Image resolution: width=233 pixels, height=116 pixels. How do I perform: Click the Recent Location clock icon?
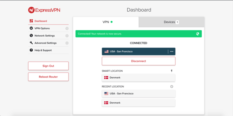point(171,87)
